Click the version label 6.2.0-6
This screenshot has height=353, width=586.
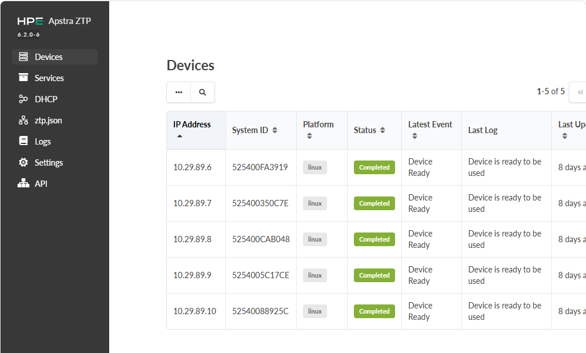[29, 35]
